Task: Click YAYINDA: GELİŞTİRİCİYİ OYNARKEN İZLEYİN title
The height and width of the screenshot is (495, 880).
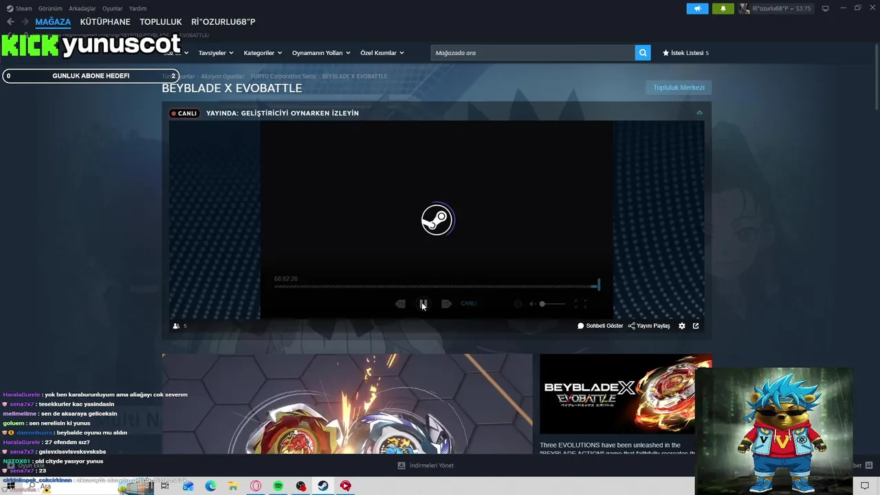Action: [x=283, y=113]
